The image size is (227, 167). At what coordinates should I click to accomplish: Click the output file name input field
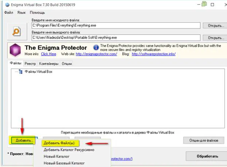(x=116, y=37)
